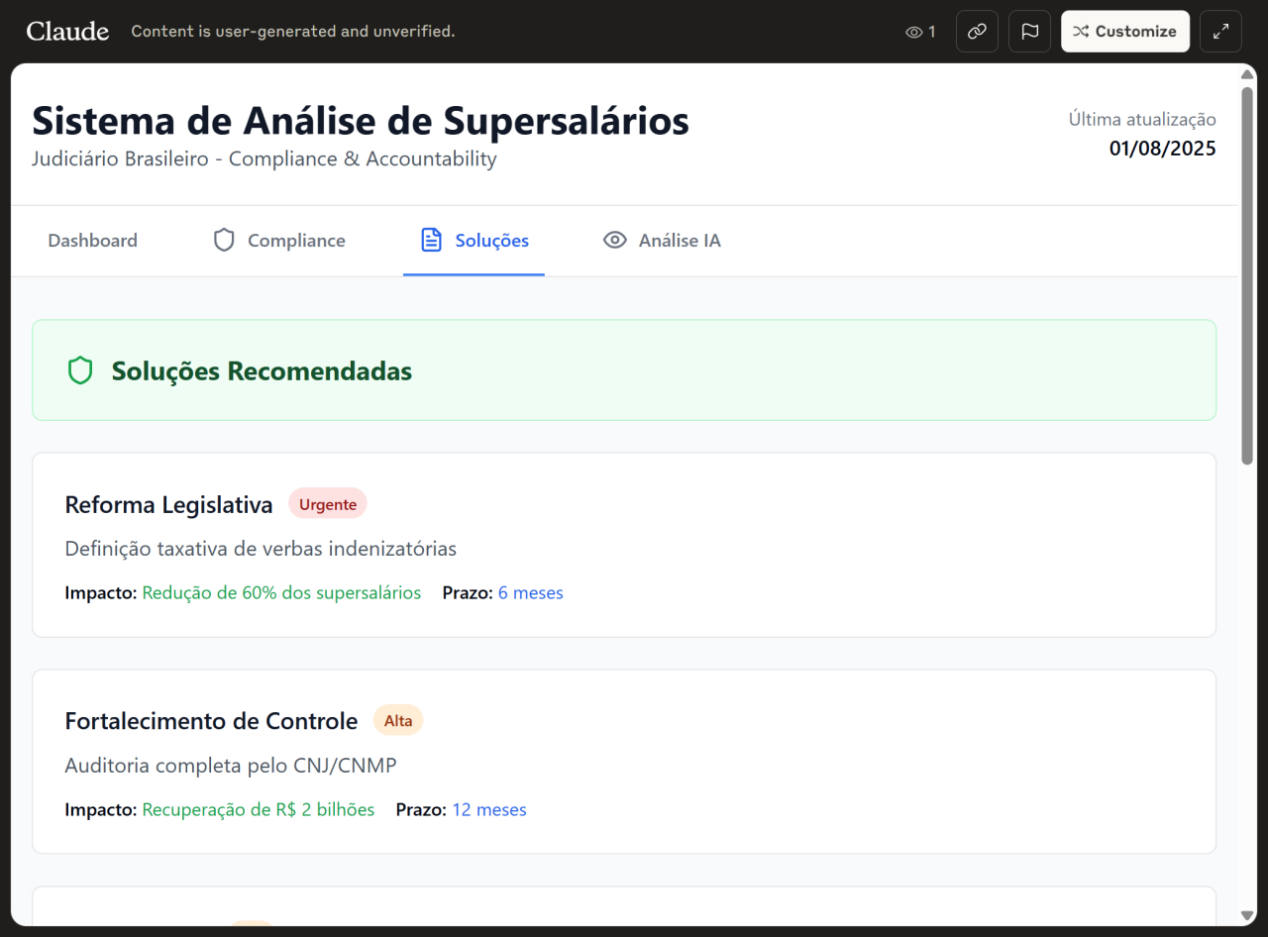The width and height of the screenshot is (1268, 937).
Task: Click the green shield icon beside Soluções Recomendadas
Action: 80,371
